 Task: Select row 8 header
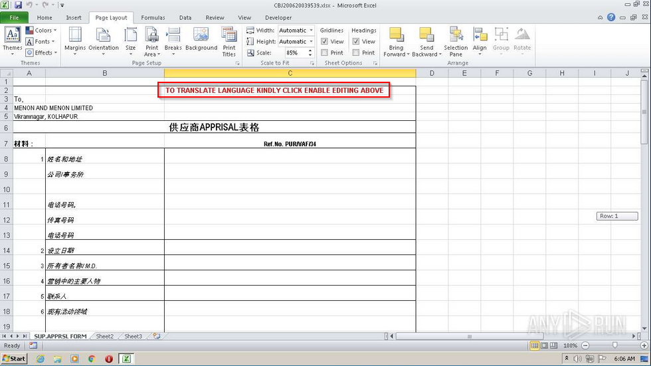[x=6, y=159]
